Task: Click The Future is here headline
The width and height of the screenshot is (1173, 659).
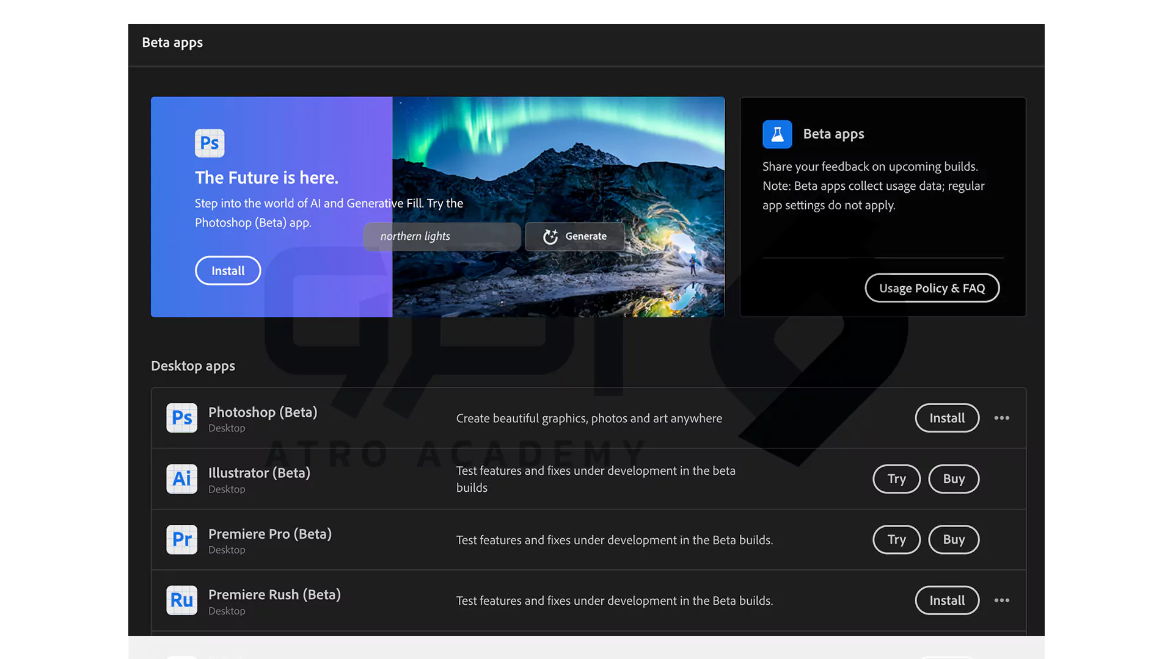Action: point(266,178)
